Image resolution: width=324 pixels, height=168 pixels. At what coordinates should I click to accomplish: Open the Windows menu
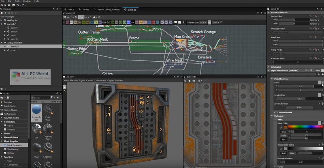27,1
